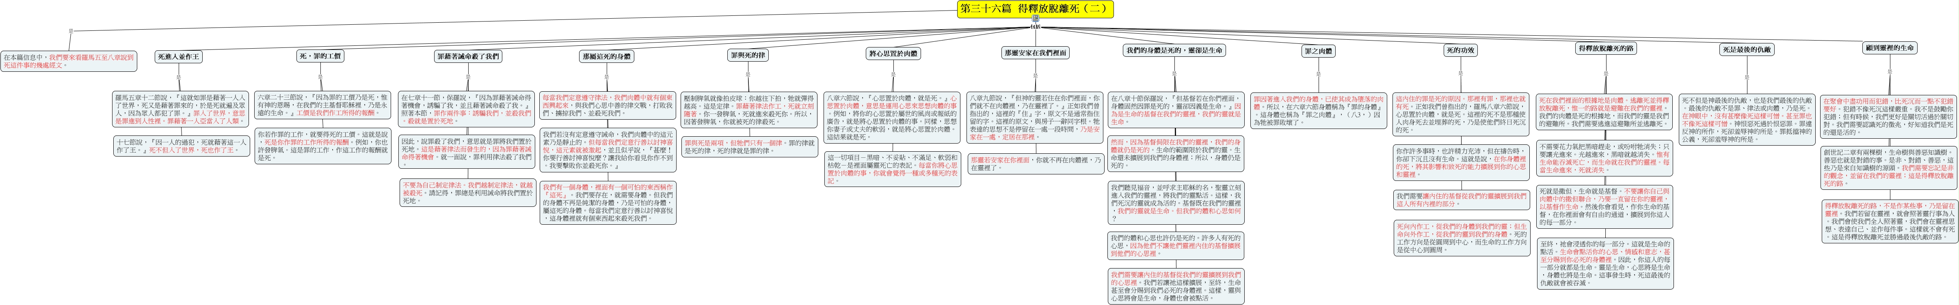Click the box beginning 罪因著進入我們的身體
Screen dimensions: 1959x305
(x=1318, y=109)
